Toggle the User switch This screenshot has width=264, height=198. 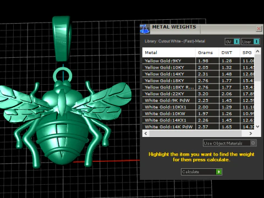pos(250,42)
